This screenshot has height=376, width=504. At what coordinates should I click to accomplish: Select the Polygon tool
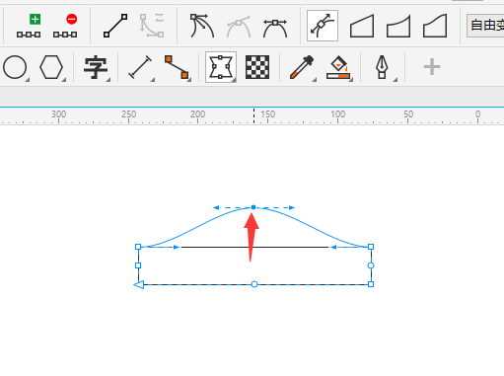click(51, 67)
